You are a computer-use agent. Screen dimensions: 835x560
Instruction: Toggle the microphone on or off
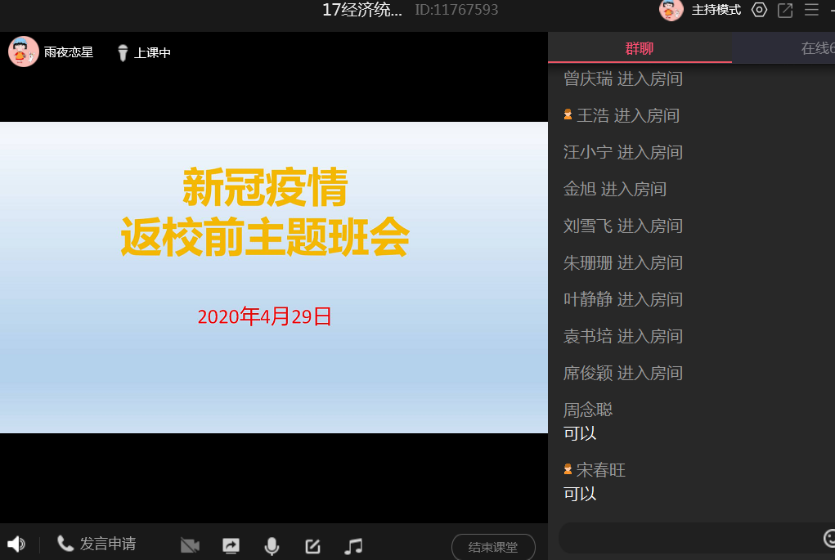pyautogui.click(x=272, y=546)
